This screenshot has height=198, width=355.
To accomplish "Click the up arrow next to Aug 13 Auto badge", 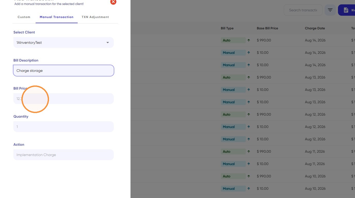I will click(249, 77).
